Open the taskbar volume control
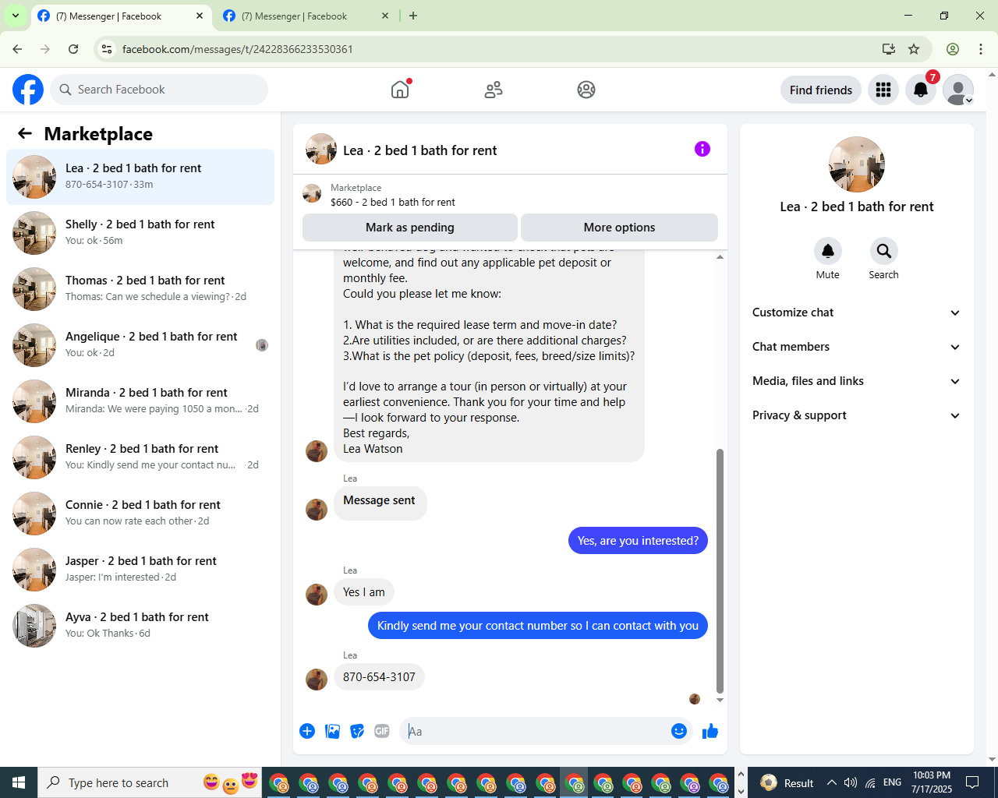This screenshot has width=998, height=798. pyautogui.click(x=851, y=782)
